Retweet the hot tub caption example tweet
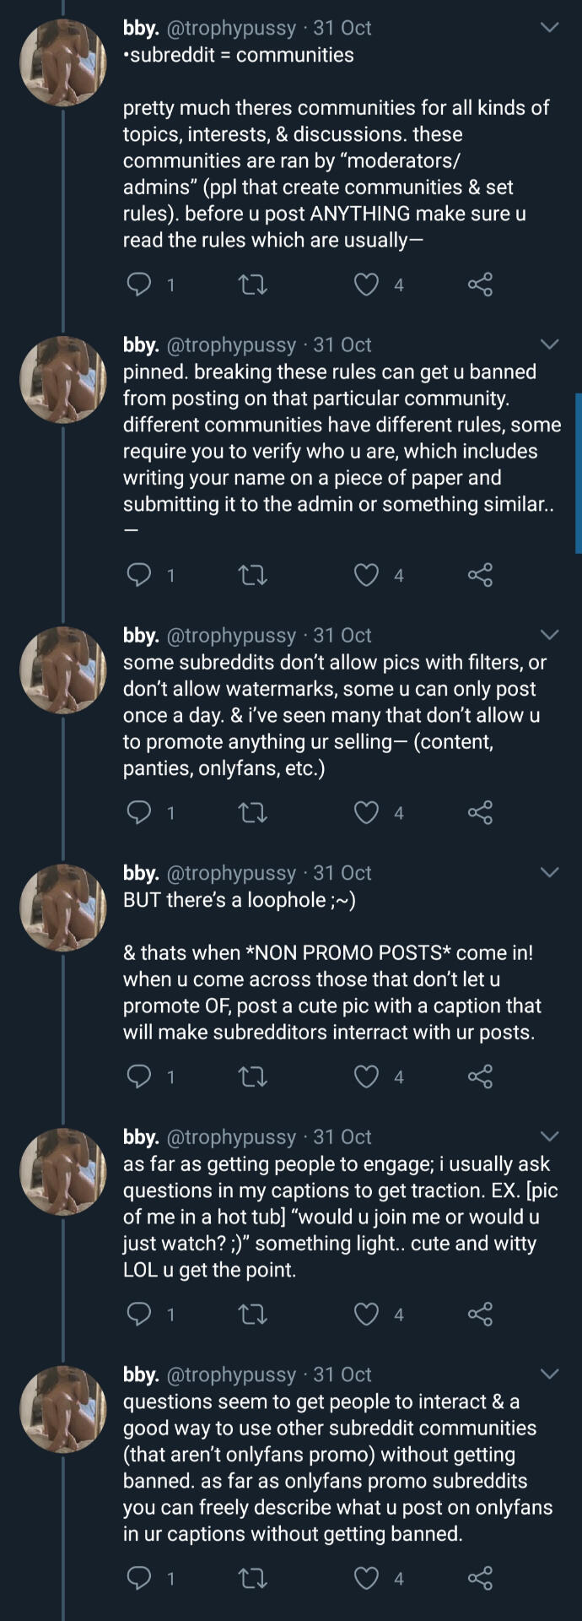Screen dimensions: 582x1621 (253, 1314)
